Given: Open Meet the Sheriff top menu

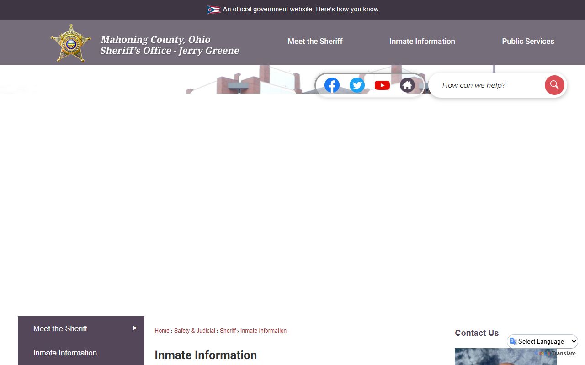Looking at the screenshot, I should point(315,41).
